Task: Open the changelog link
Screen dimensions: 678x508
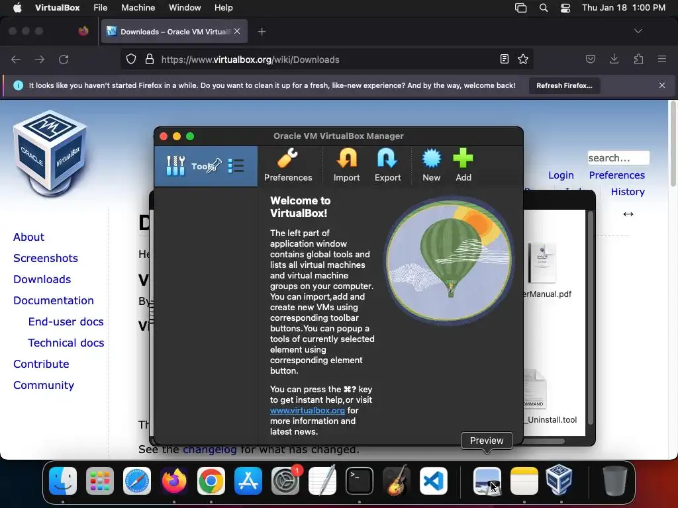Action: click(209, 449)
